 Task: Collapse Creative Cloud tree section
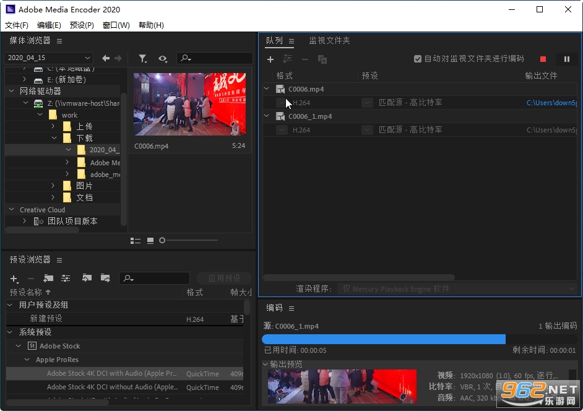12,209
